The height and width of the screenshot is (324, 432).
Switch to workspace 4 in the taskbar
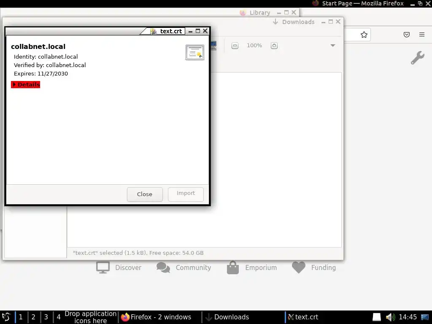pos(59,317)
